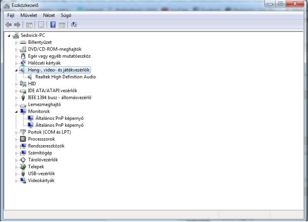Toggle the action pane toolbar icon

tap(62, 25)
